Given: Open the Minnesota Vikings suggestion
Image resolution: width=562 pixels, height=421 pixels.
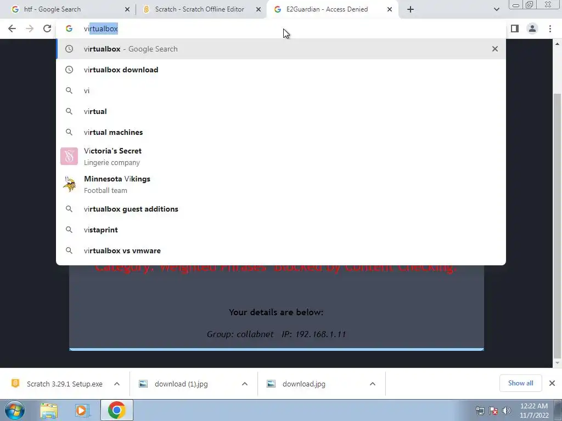Looking at the screenshot, I should tap(281, 184).
